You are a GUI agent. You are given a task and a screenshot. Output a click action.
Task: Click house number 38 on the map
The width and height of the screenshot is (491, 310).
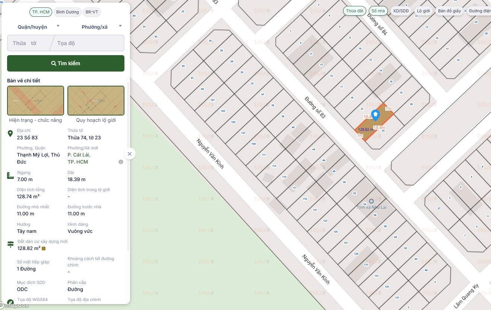(283, 116)
